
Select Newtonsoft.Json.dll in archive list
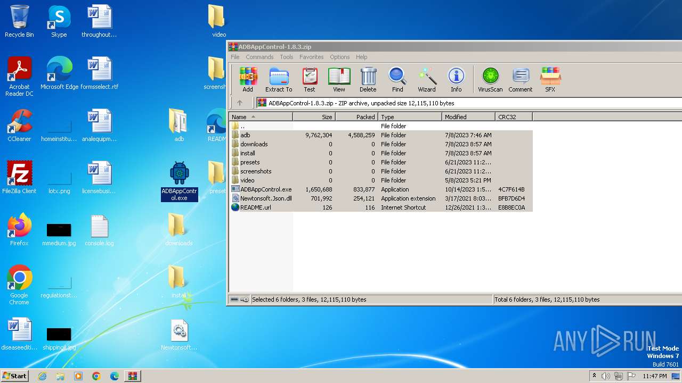pyautogui.click(x=381, y=198)
